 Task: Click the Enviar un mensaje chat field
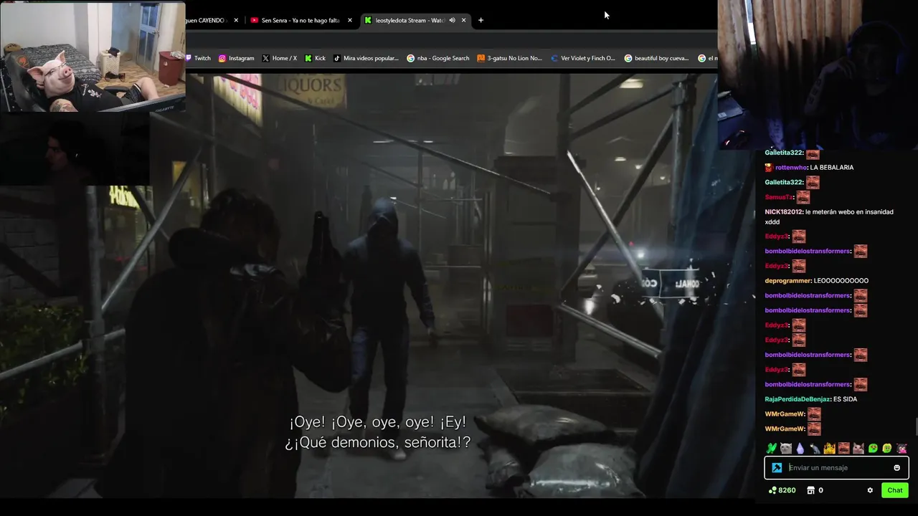[838, 468]
